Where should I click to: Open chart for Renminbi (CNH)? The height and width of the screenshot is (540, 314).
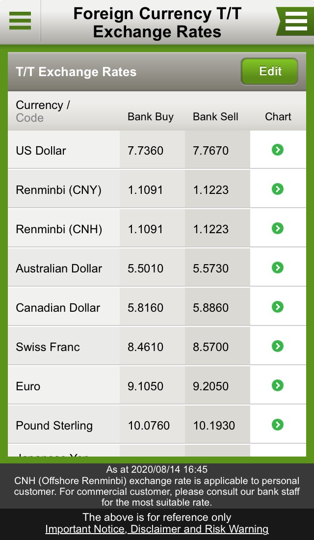tap(278, 228)
